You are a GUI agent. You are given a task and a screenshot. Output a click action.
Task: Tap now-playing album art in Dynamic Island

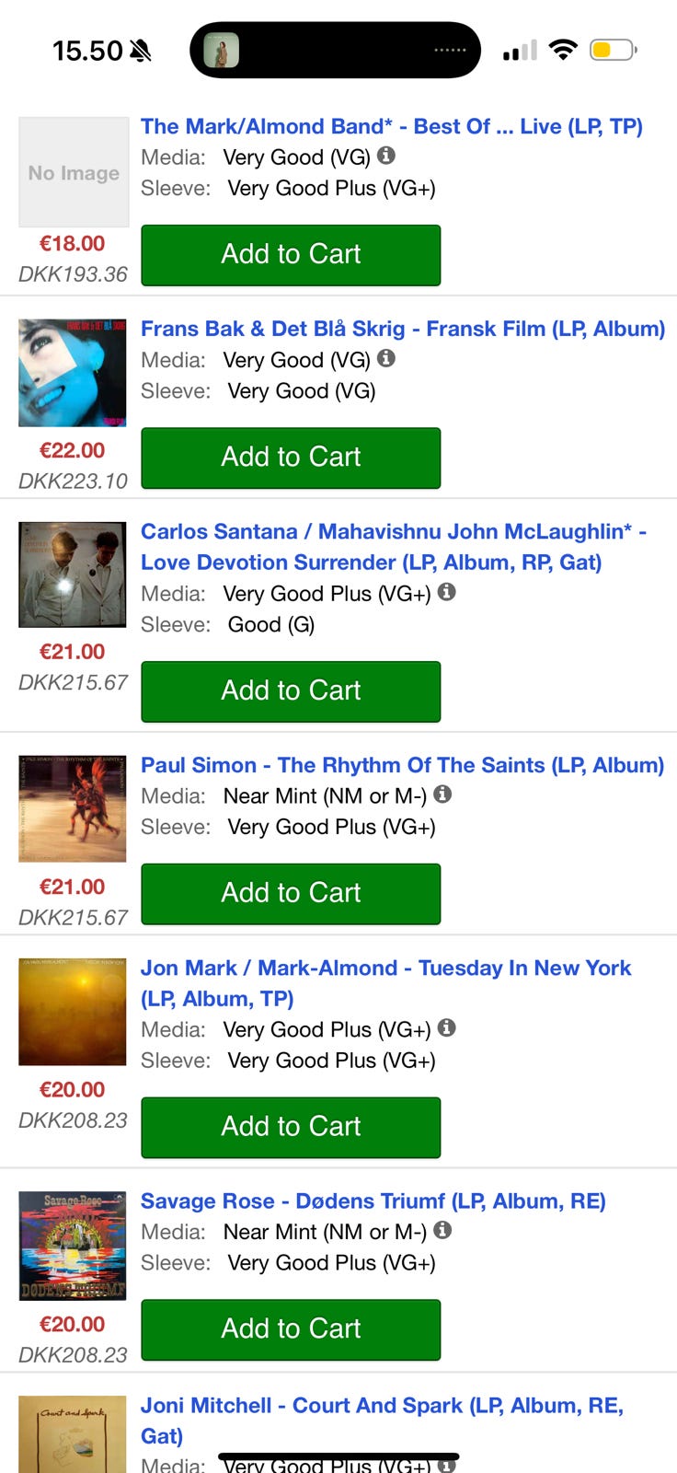pos(221,50)
